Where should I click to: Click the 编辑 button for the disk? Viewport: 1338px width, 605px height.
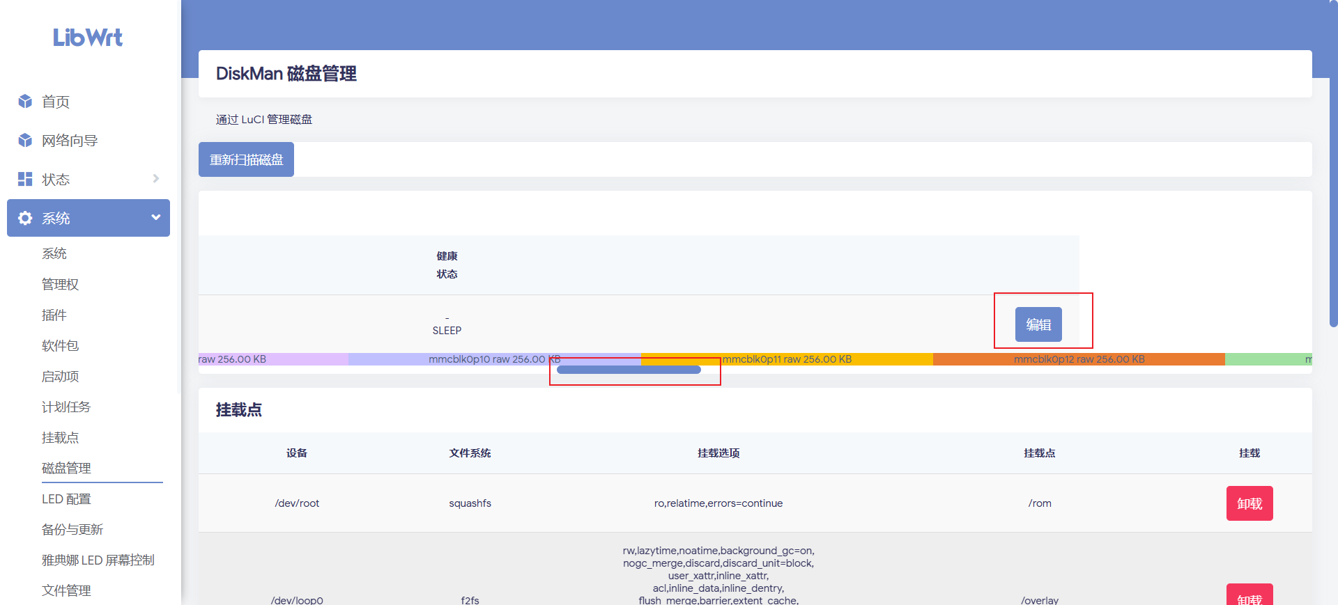(x=1038, y=324)
